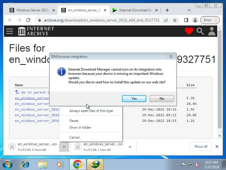The width and height of the screenshot is (226, 170).
Task: Select Always open files of this type
Action: [91, 111]
